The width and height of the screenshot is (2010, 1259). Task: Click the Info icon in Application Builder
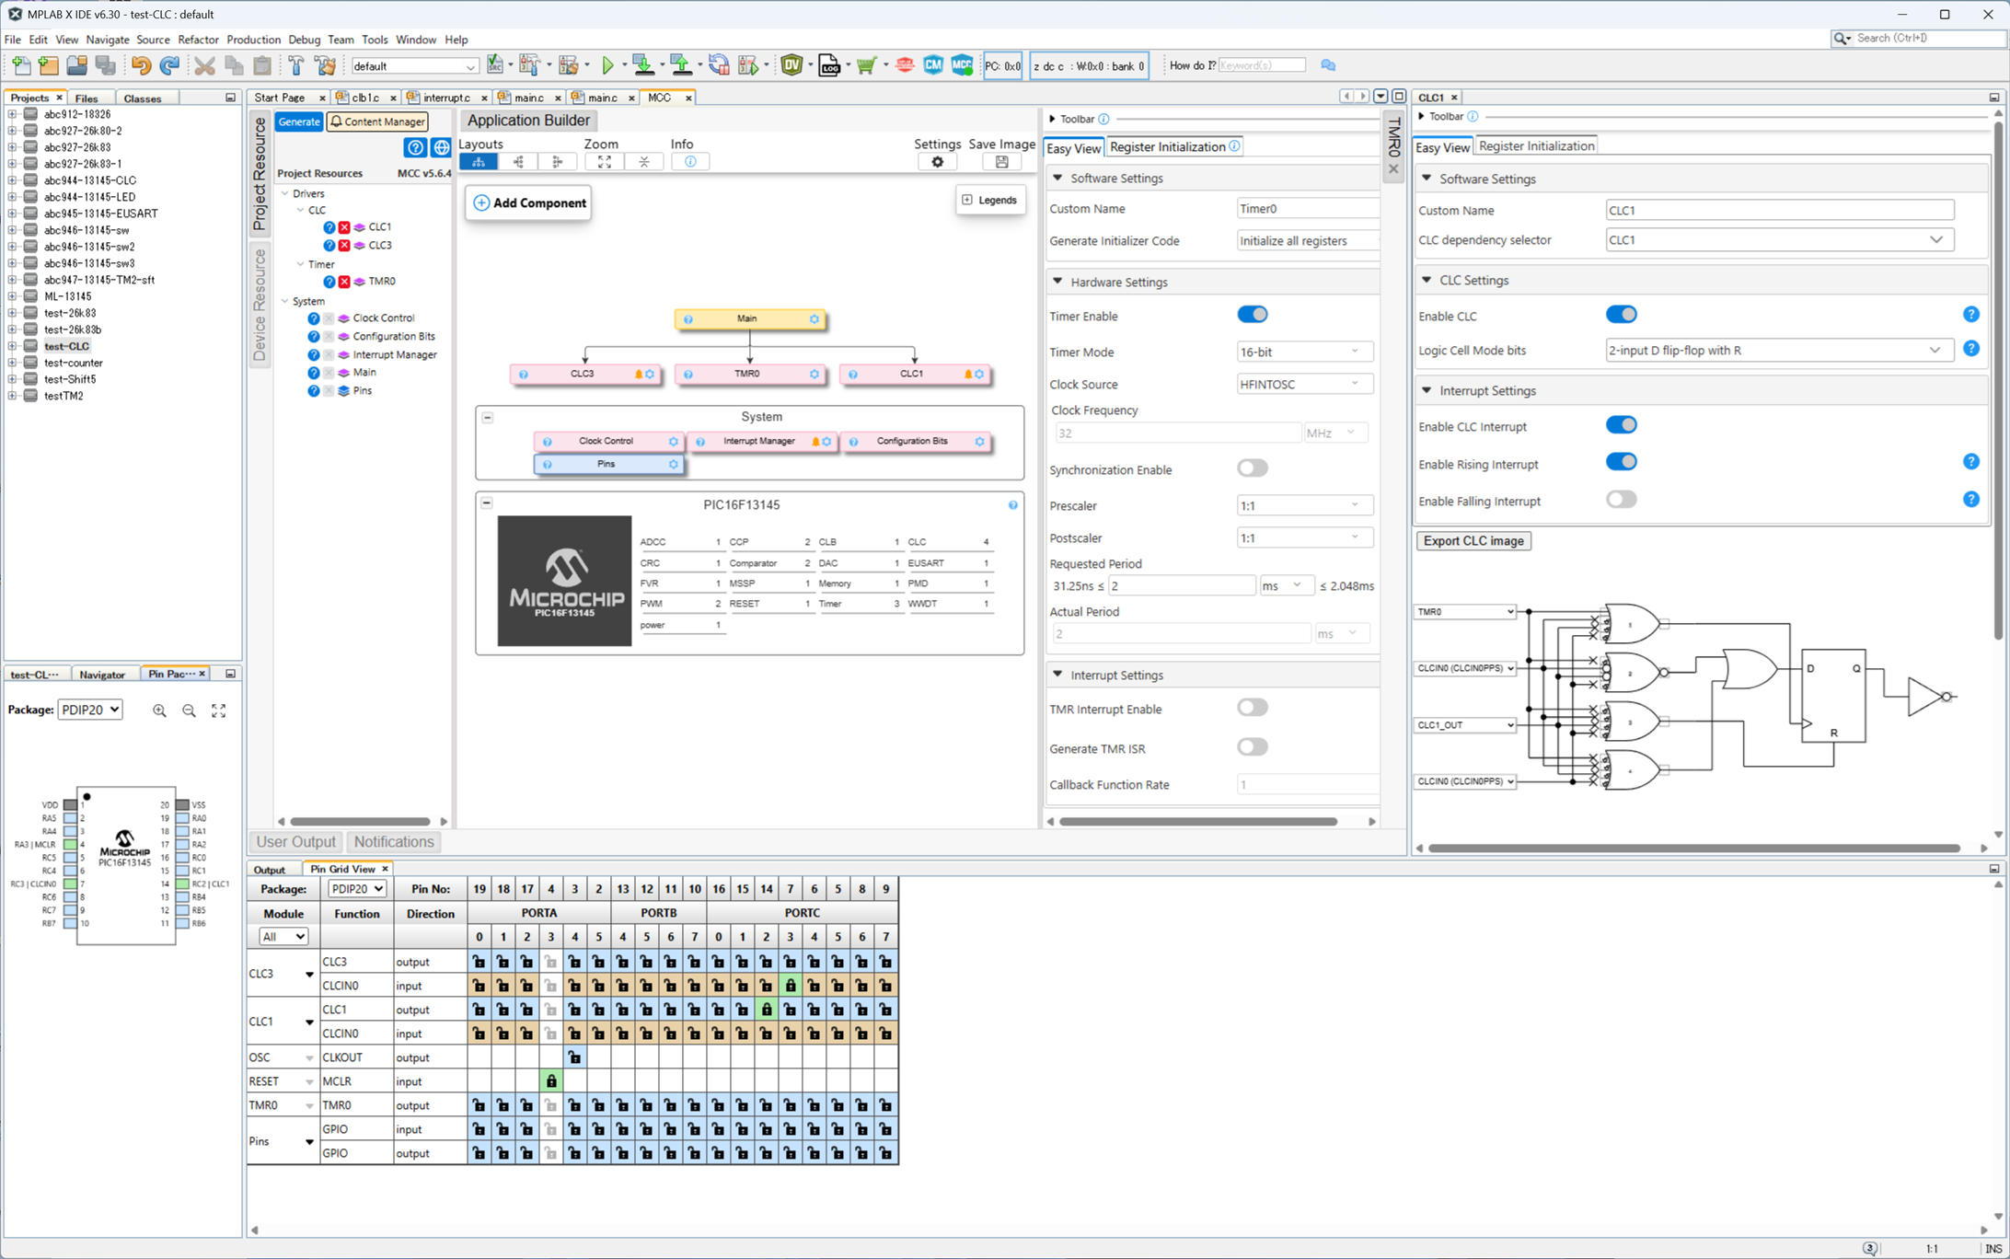coord(690,162)
